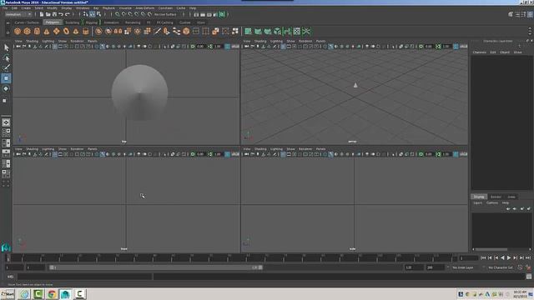Toggle snap to curves magnet

[x=124, y=14]
